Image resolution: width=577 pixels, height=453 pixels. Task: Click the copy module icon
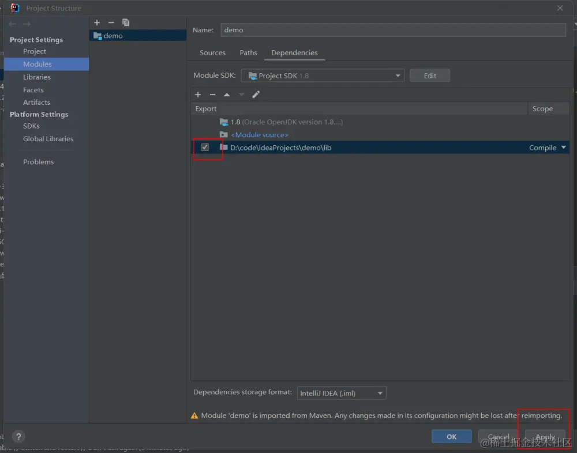[126, 23]
